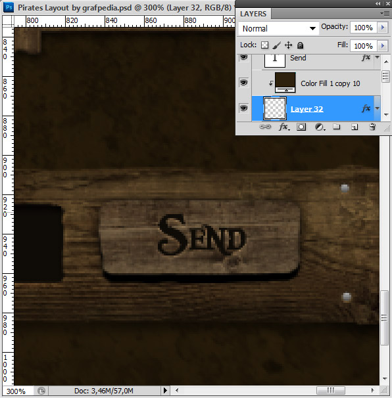392x398 pixels.
Task: Click the status bar preview icon
Action: 41,391
